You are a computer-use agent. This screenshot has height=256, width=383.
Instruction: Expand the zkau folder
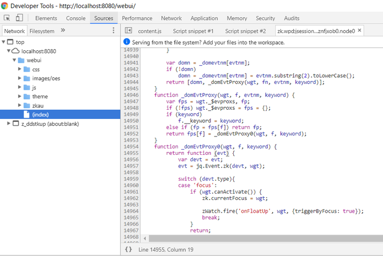(20, 105)
